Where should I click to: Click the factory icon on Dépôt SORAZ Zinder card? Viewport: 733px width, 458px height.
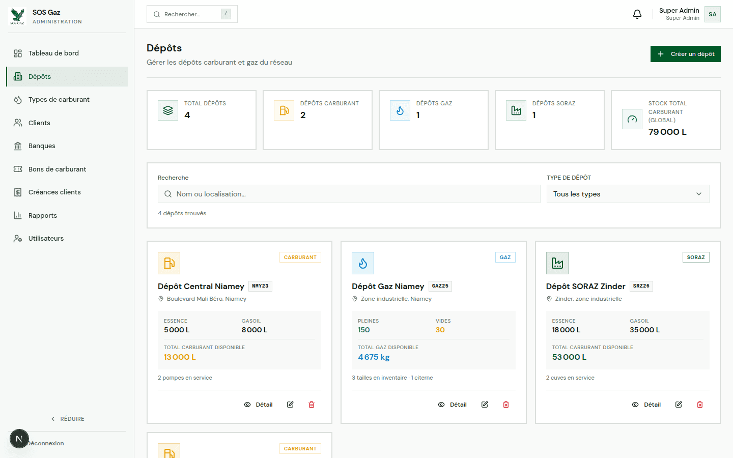pyautogui.click(x=557, y=263)
